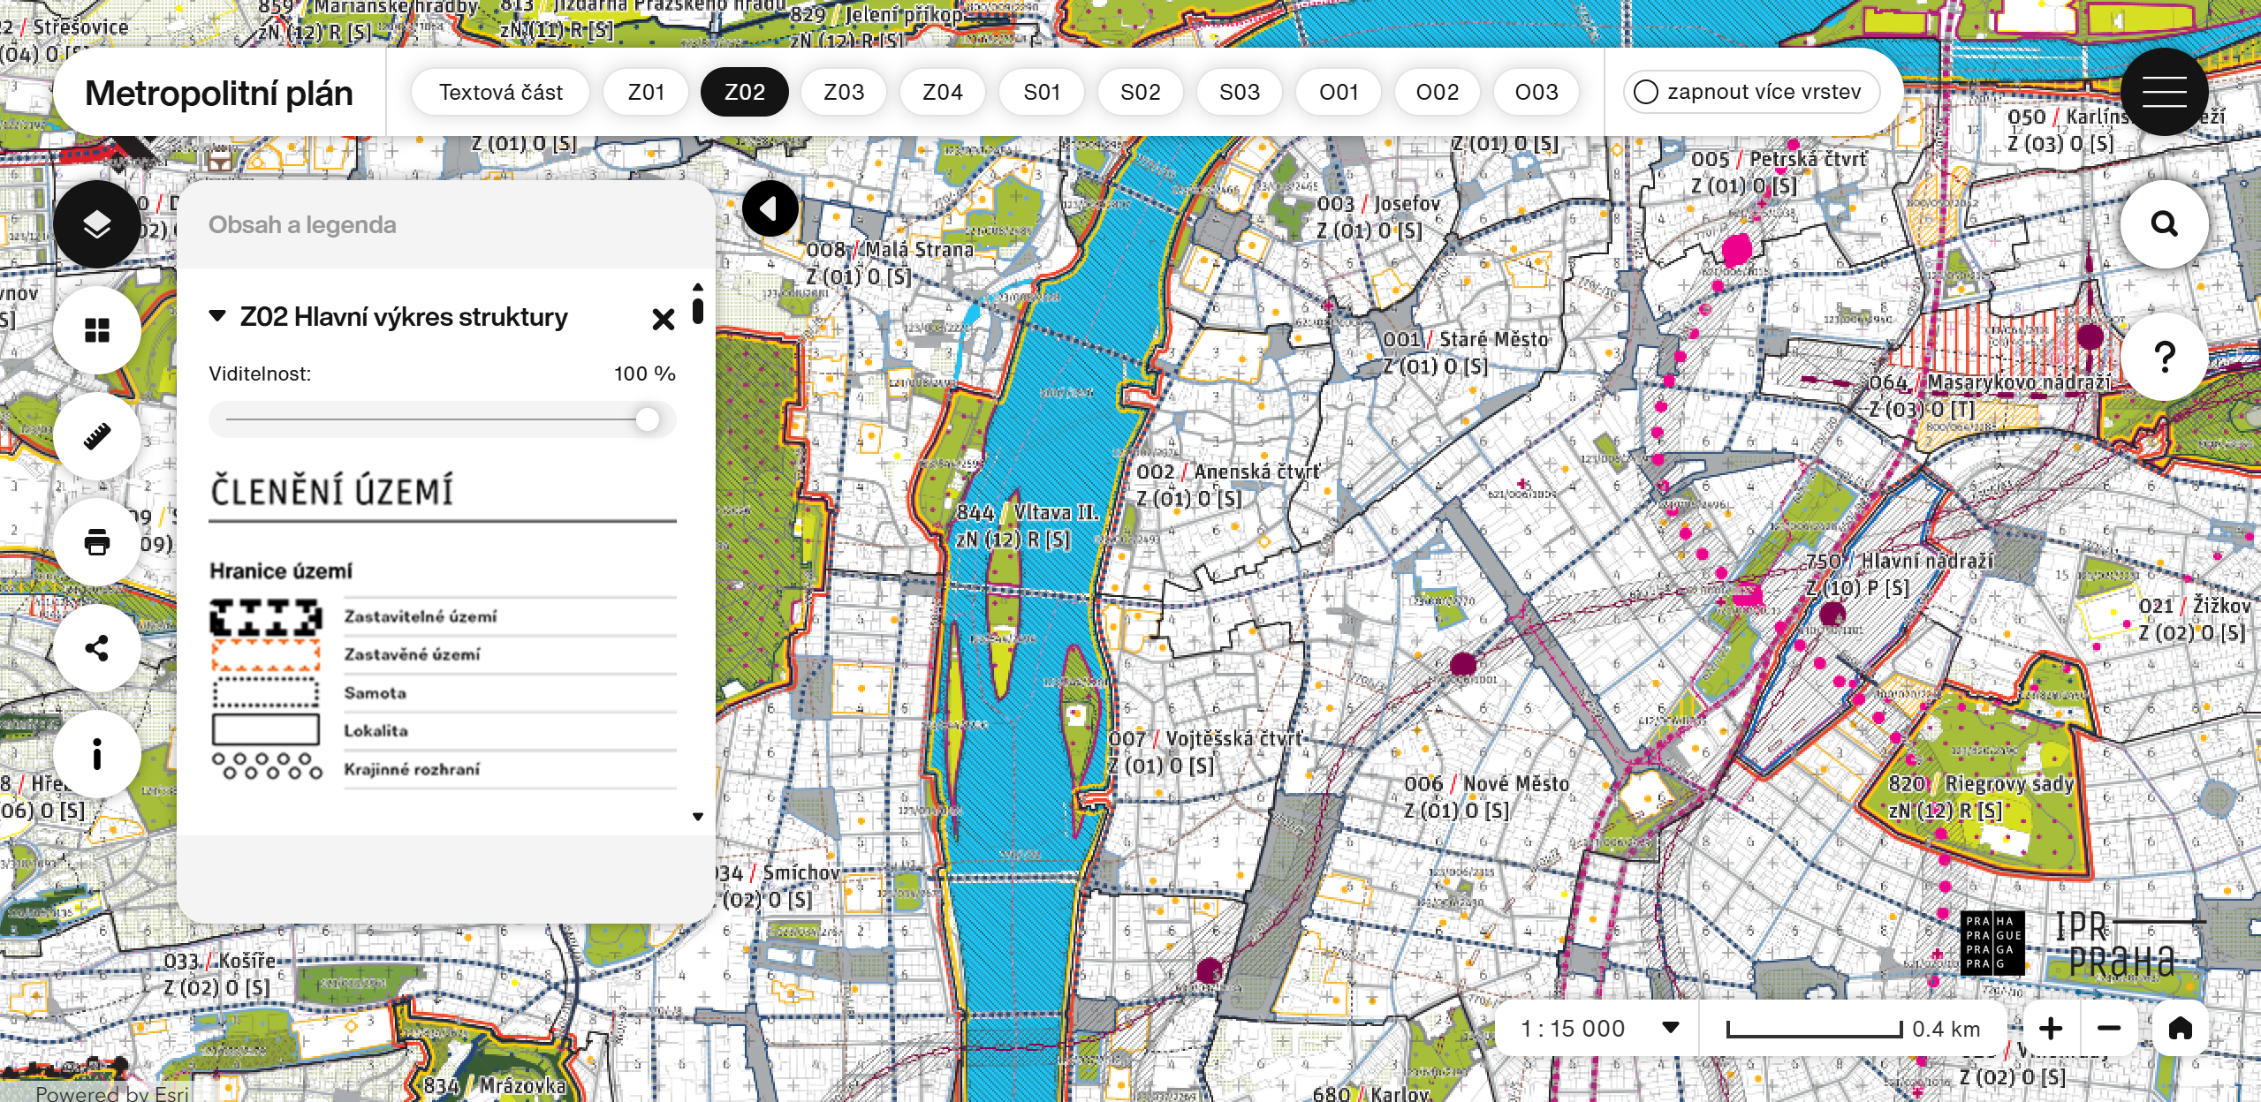Screen dimensions: 2261x1102
Task: Collapse legend panel with left arrow
Action: tap(770, 209)
